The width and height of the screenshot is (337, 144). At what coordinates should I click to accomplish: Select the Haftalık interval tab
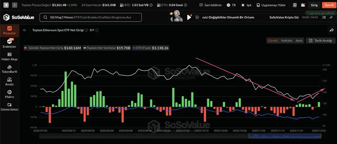(287, 40)
